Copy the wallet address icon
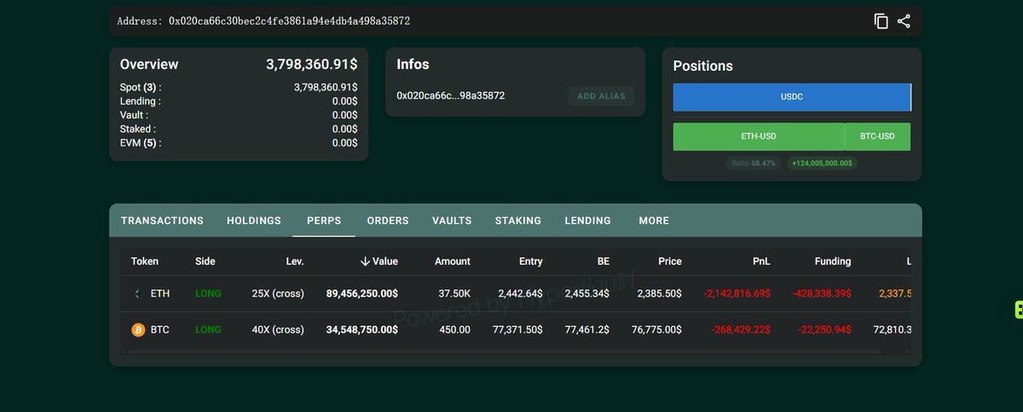 (x=881, y=21)
